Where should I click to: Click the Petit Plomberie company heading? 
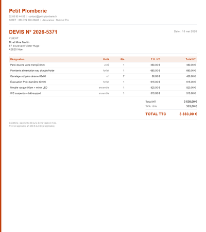pos(28,11)
